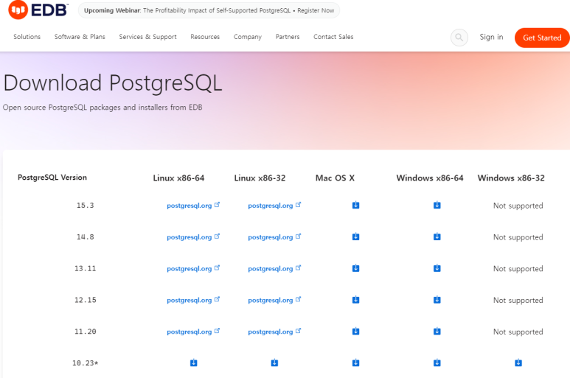Download PostgreSQL 10.23 for Windows x86-32
The width and height of the screenshot is (570, 378).
coord(518,363)
